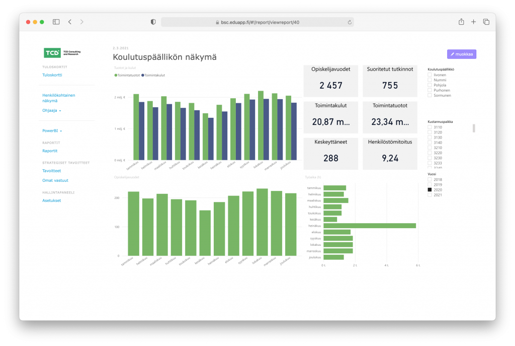Screen dimensions: 515x346
Task: Open the Raportit link
Action: click(x=50, y=151)
